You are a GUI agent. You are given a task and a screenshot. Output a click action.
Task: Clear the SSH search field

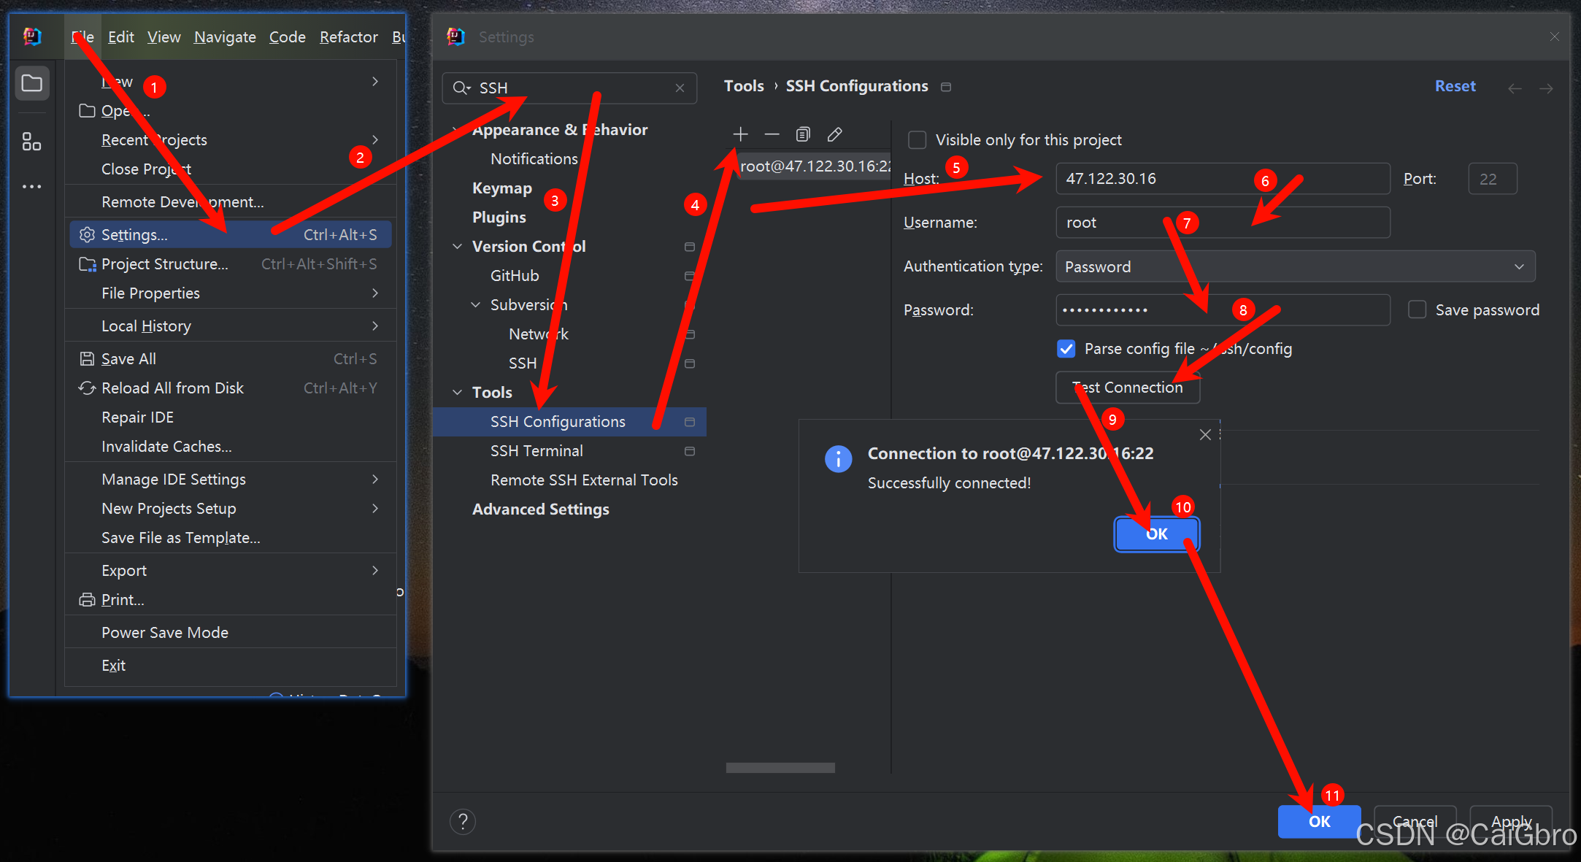[x=680, y=88]
